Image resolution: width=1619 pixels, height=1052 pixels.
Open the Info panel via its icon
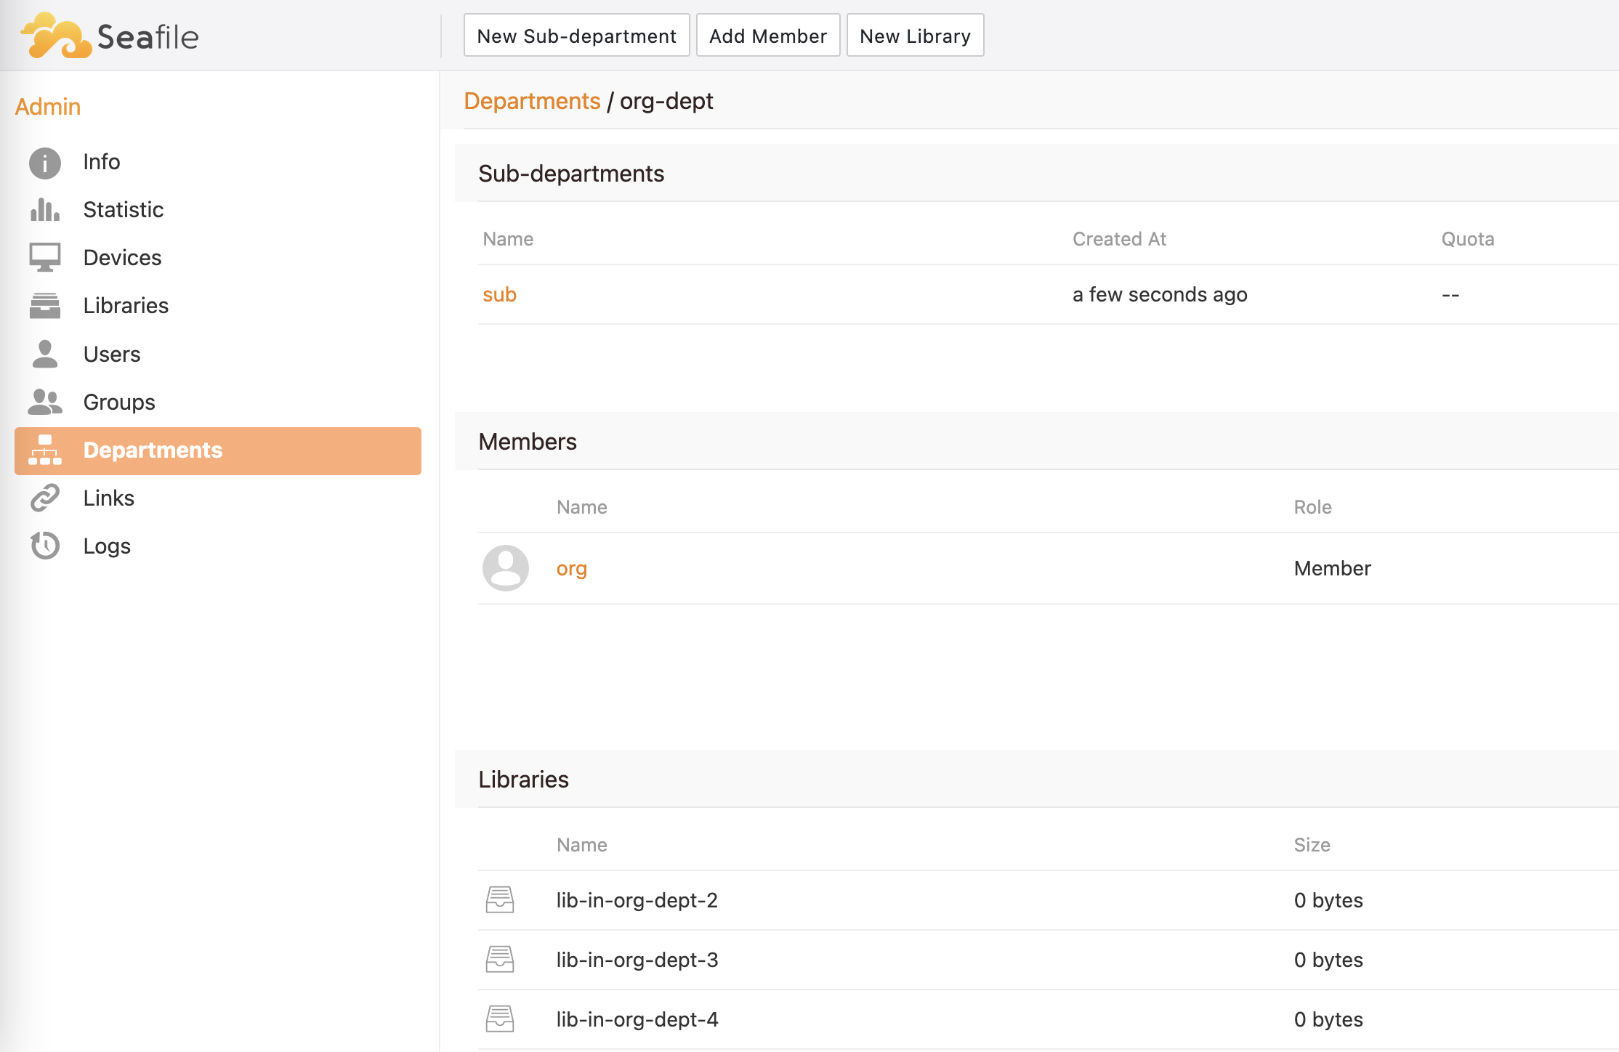point(44,162)
